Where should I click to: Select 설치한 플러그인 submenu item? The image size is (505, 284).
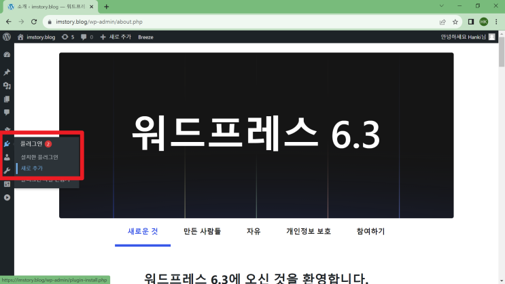tap(39, 157)
